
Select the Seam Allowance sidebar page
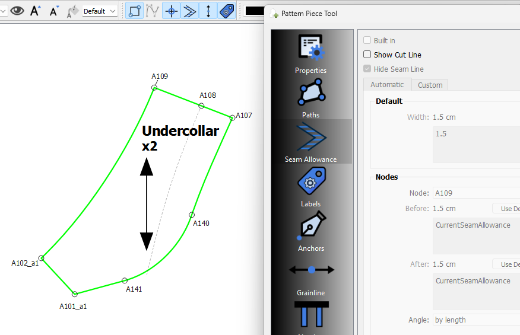[310, 142]
